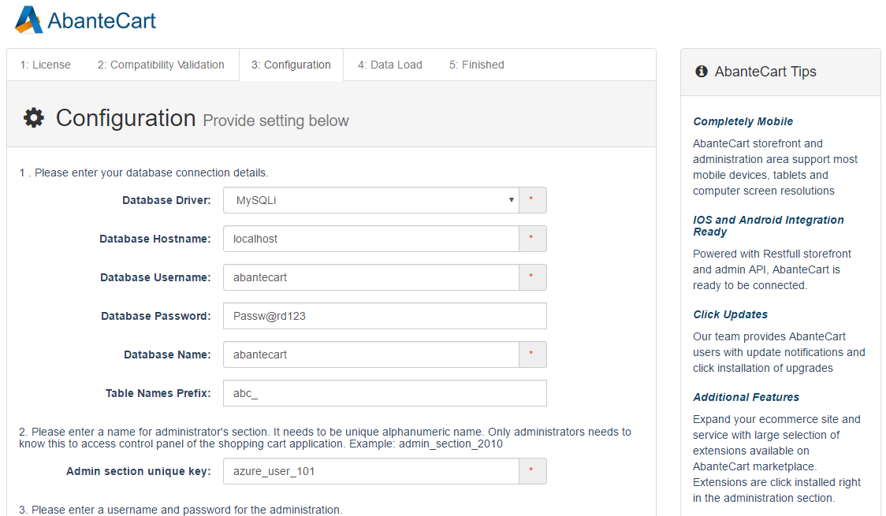Open the 1: License tab
The width and height of the screenshot is (886, 516).
(44, 65)
